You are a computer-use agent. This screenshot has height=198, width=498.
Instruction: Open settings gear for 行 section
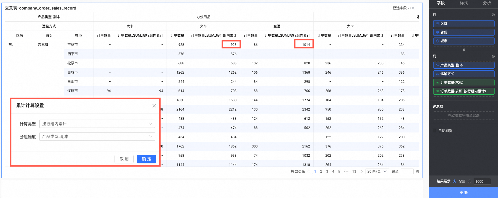[493, 15]
